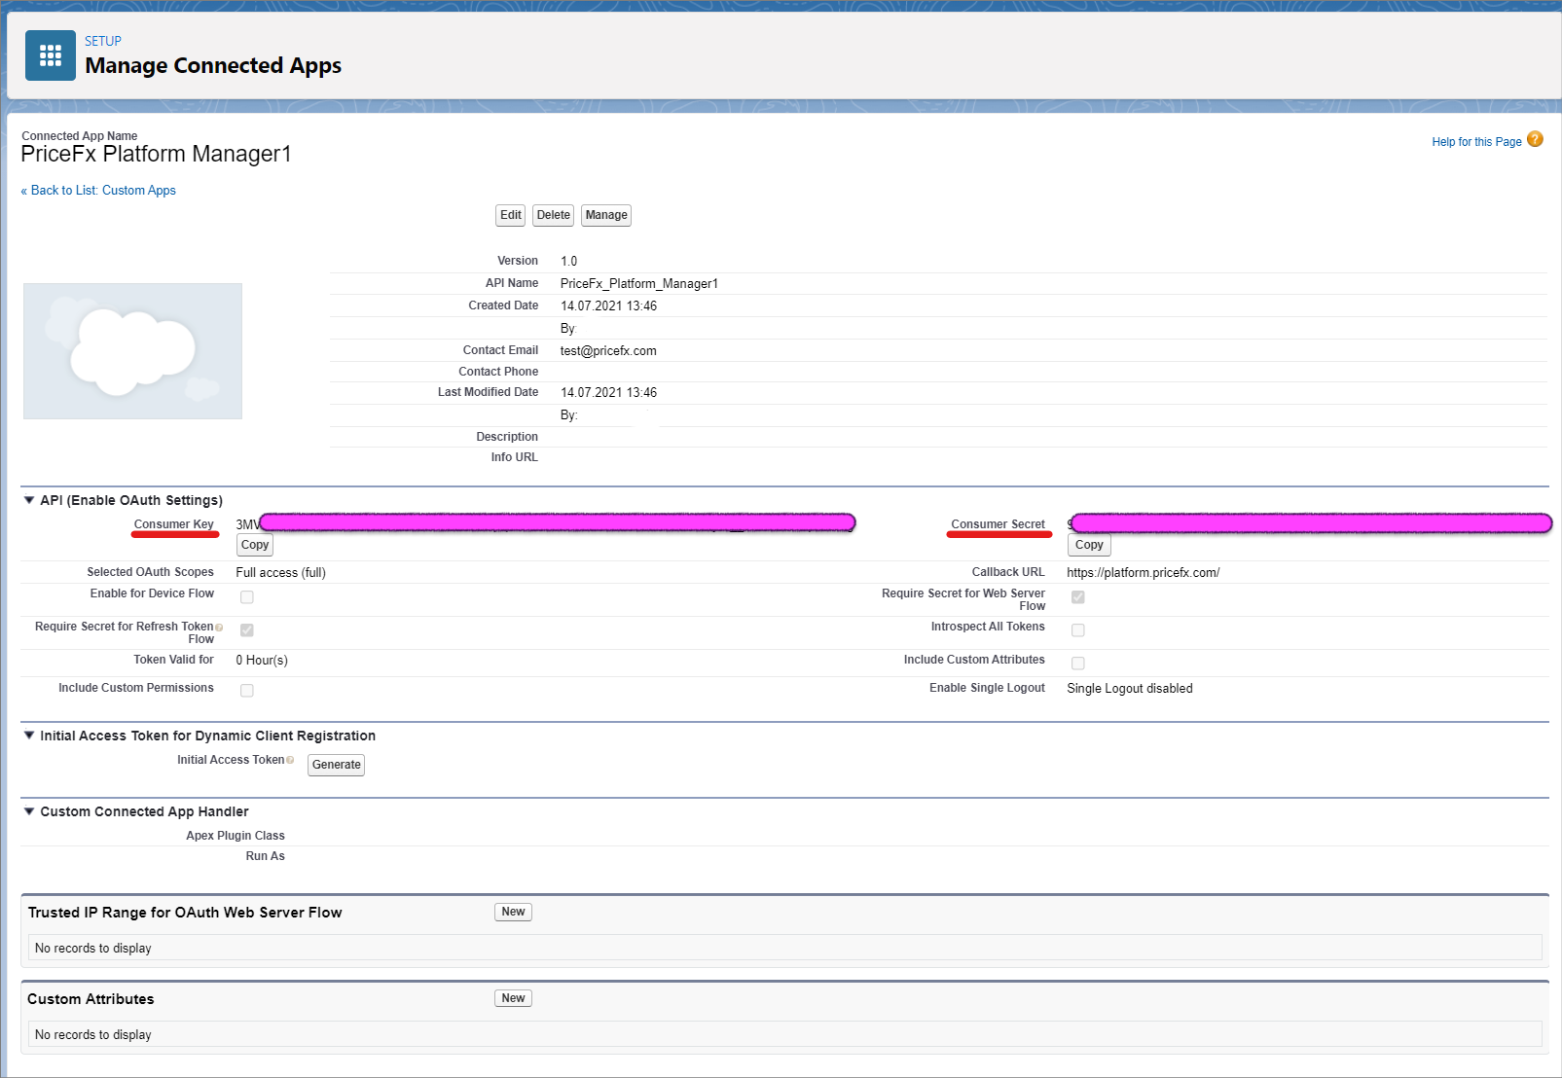Toggle the Enable for Device Flow checkbox
Viewport: 1562px width, 1078px height.
[x=247, y=596]
